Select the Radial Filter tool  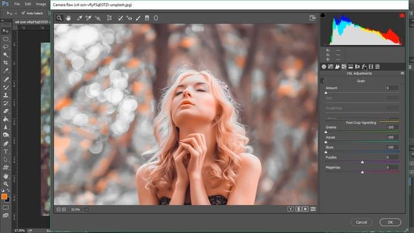tap(156, 18)
